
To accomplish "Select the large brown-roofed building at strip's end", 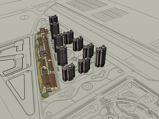I will point(50,83).
